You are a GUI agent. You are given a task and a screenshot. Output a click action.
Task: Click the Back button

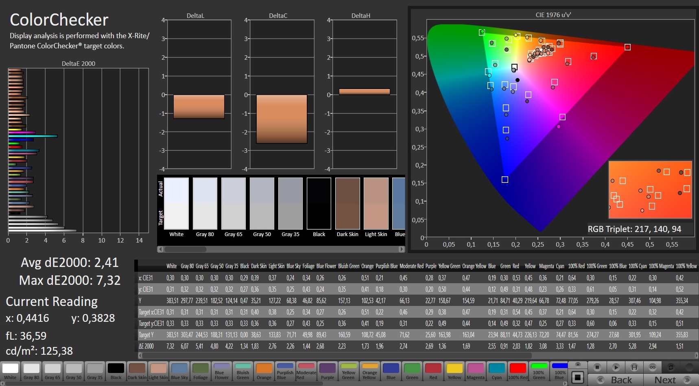coord(616,380)
